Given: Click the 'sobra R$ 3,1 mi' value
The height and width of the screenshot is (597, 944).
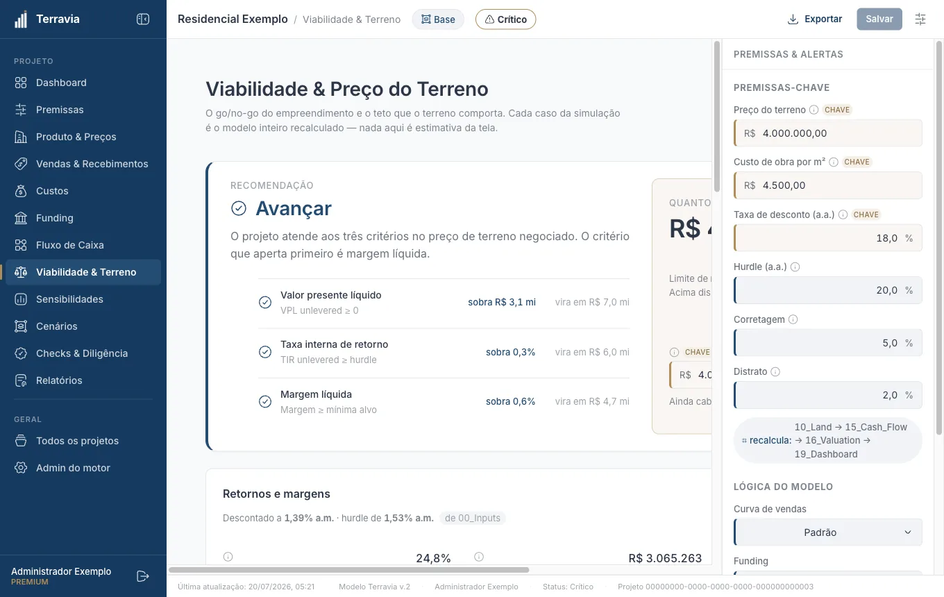Looking at the screenshot, I should [502, 303].
